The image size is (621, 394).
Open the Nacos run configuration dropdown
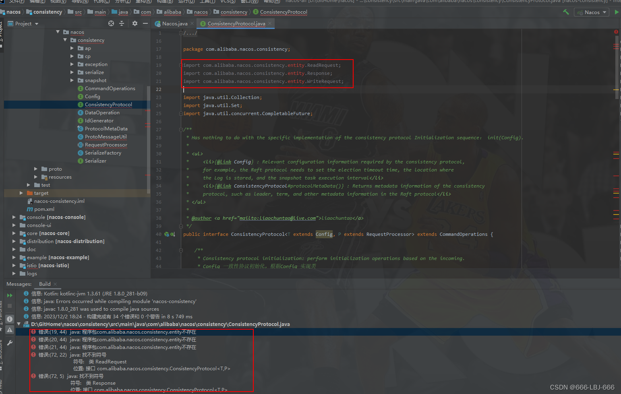pyautogui.click(x=591, y=12)
